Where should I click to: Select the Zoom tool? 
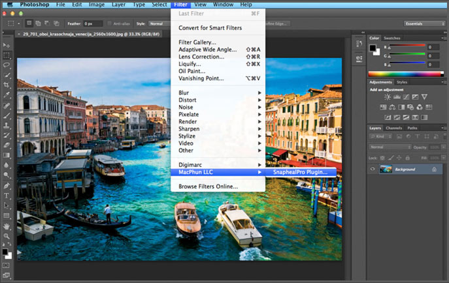tap(7, 236)
